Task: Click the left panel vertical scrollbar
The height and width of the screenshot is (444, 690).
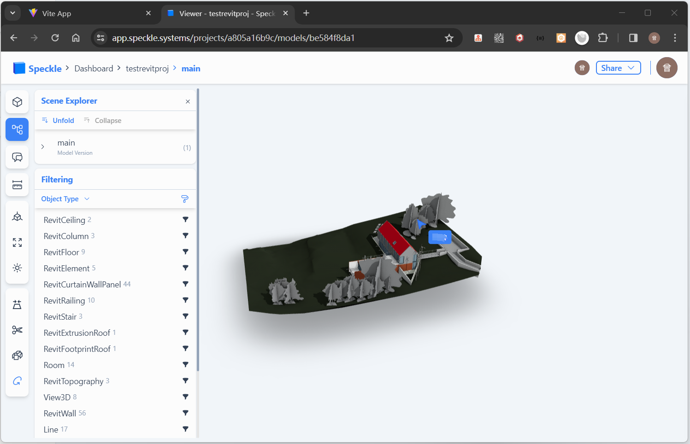Action: (x=198, y=229)
